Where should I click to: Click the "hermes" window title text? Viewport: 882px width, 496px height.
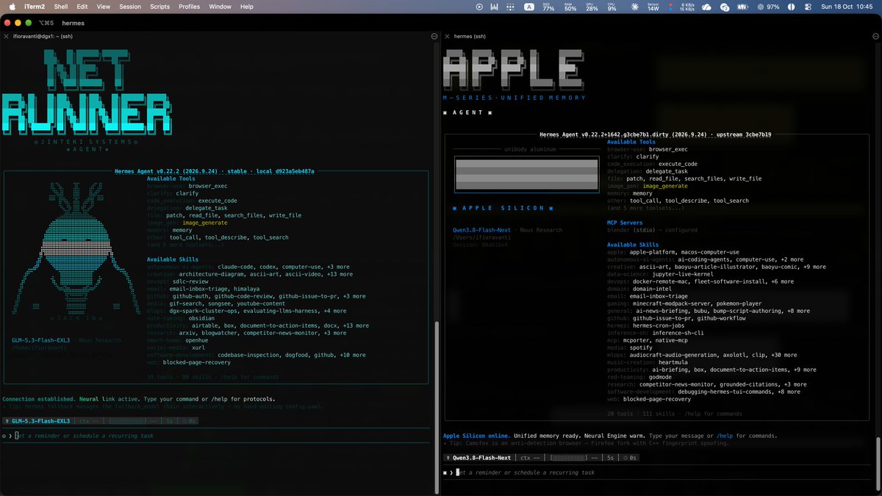73,23
